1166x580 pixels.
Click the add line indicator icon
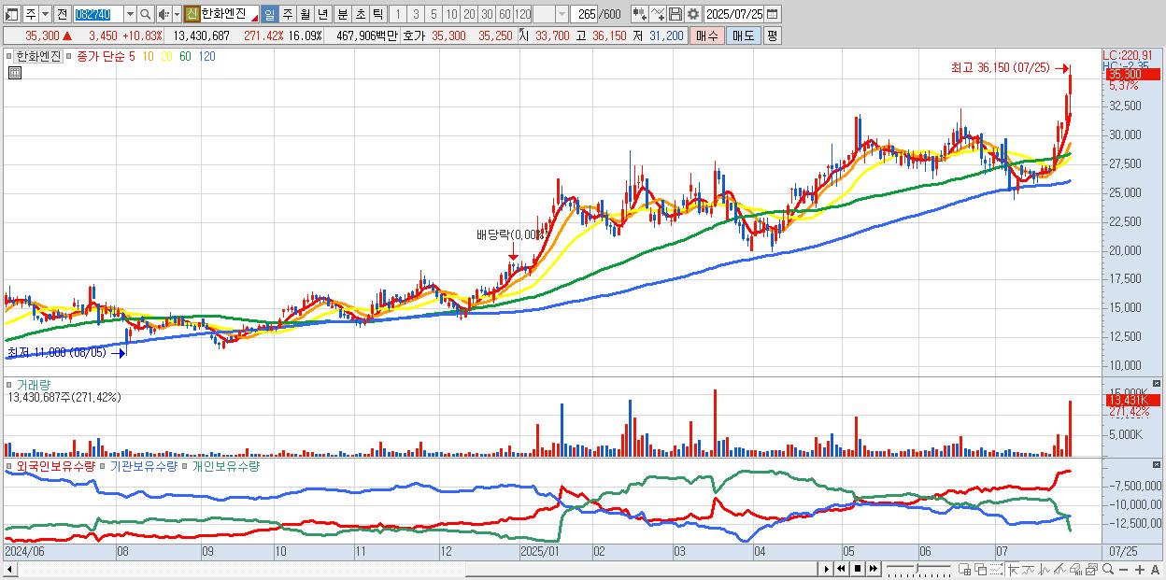(x=658, y=15)
